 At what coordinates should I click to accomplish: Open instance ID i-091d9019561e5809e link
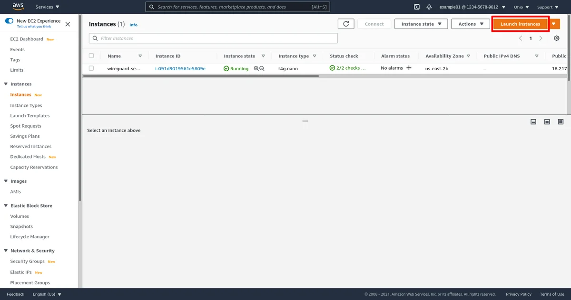click(180, 68)
